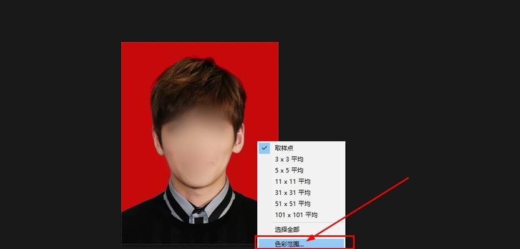Click 选择全部 in the context menu
This screenshot has width=520, height=249.
(x=301, y=230)
